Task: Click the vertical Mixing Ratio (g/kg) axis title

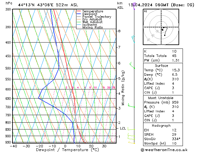Action: [123, 88]
